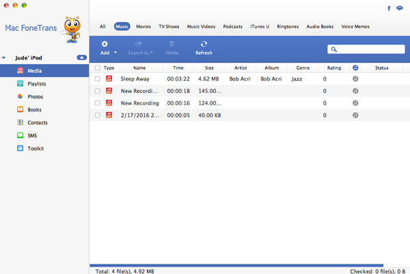Click the red music type icon for New Recording
The height and width of the screenshot is (274, 410).
tap(109, 102)
